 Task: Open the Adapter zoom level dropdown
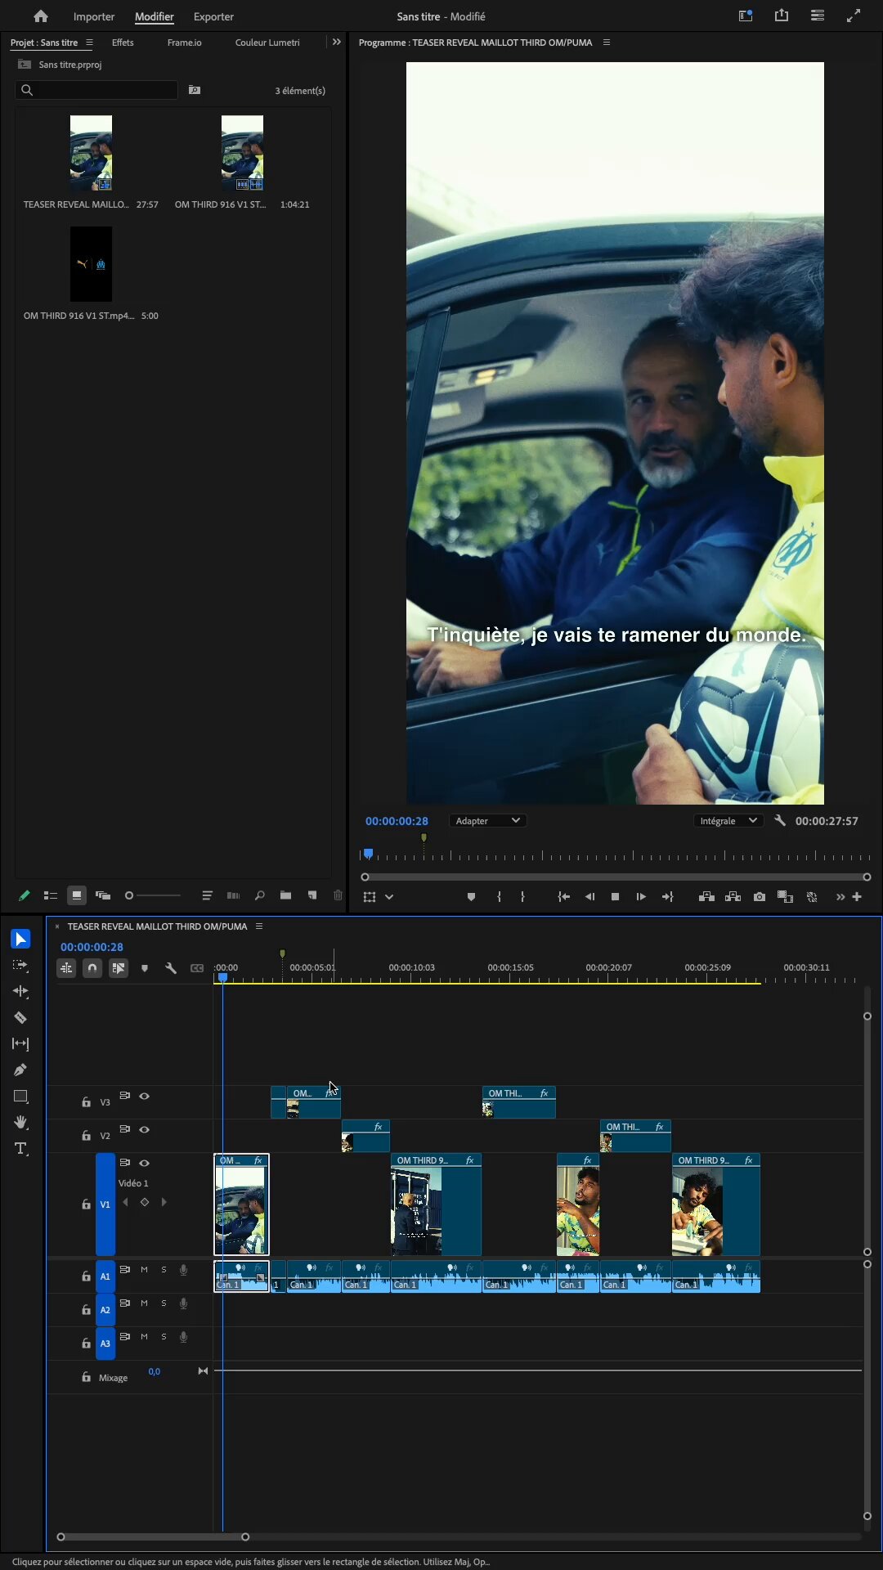point(487,820)
